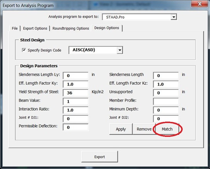This screenshot has height=169, width=210.
Task: Toggle the Specify Design Code checkbox
Action: point(24,50)
